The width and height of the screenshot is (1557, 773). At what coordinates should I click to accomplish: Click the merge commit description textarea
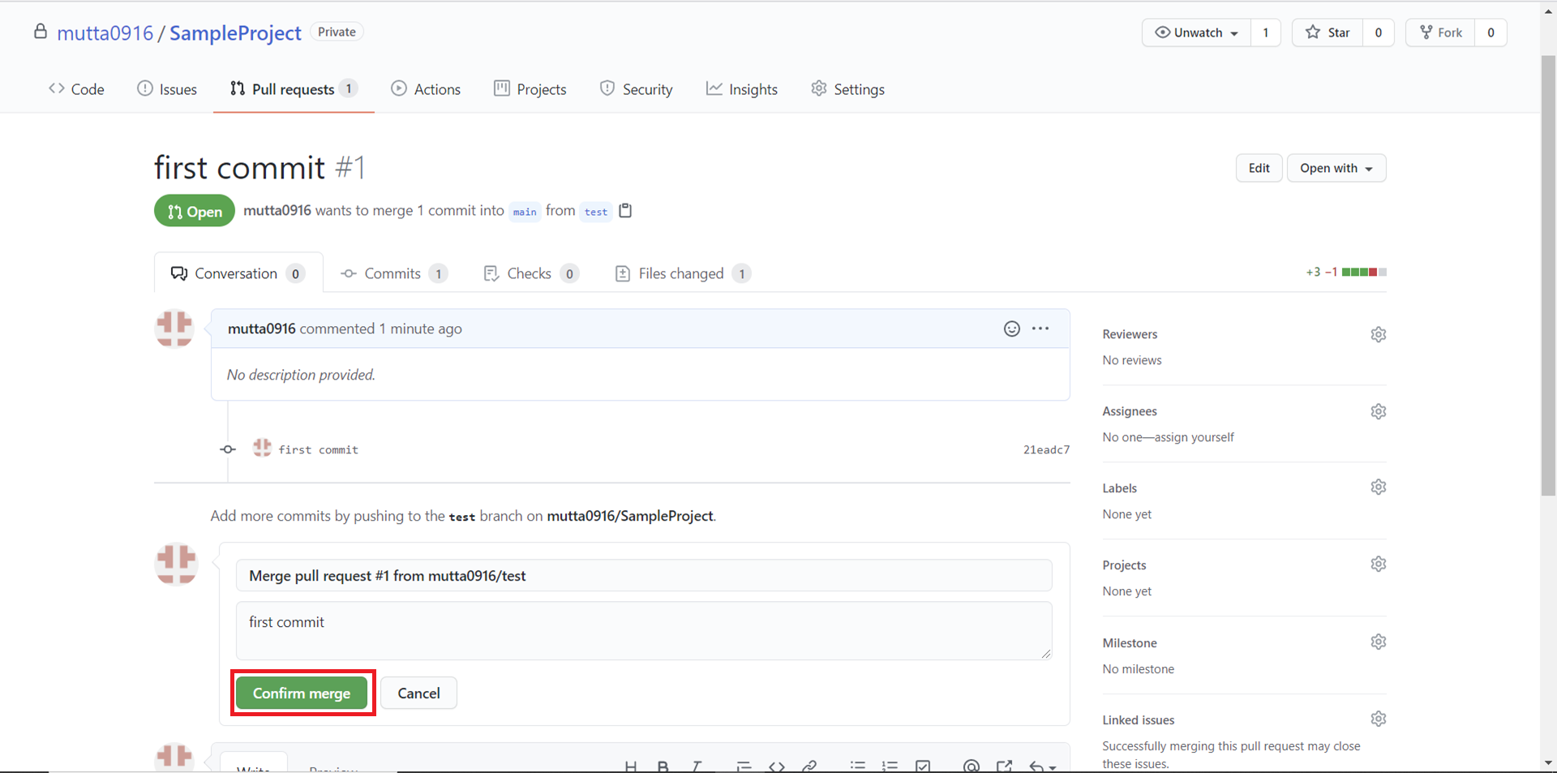(x=644, y=631)
